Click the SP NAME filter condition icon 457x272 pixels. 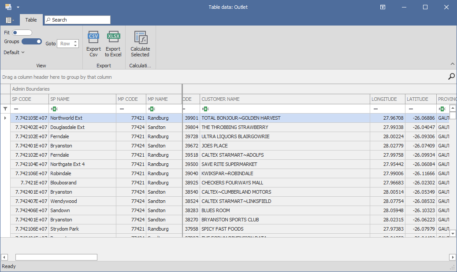pyautogui.click(x=54, y=109)
